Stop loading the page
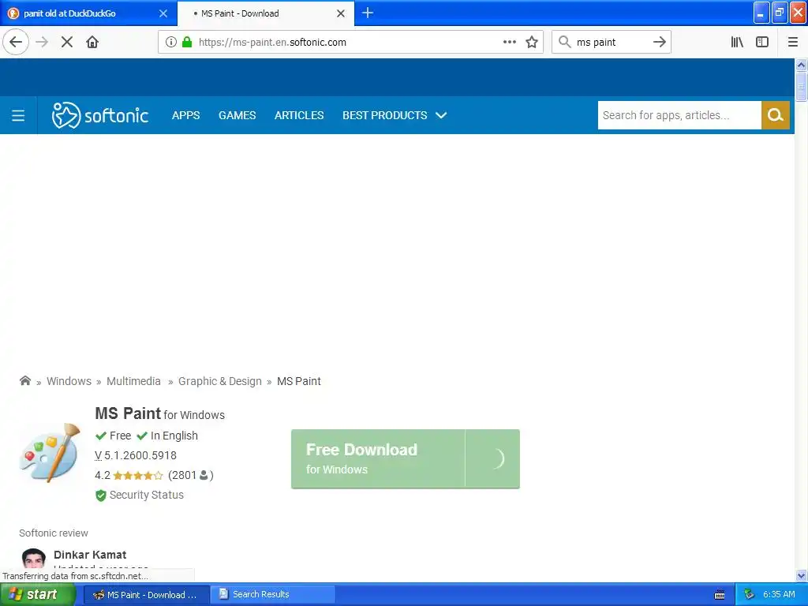This screenshot has width=808, height=606. coord(67,42)
